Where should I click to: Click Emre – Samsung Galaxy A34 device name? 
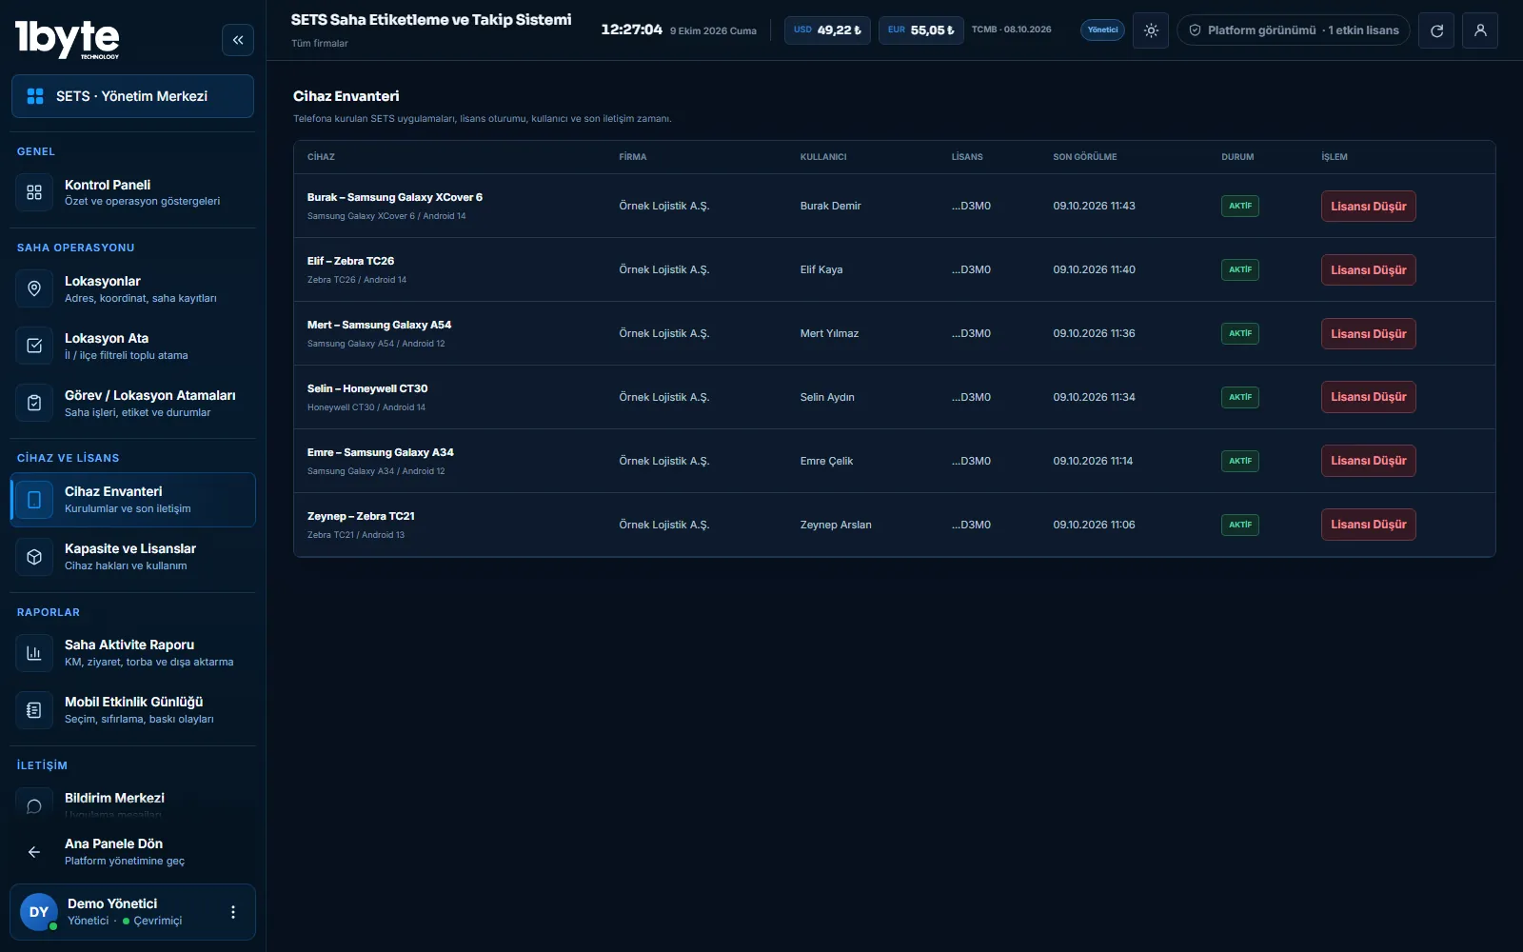pos(381,452)
